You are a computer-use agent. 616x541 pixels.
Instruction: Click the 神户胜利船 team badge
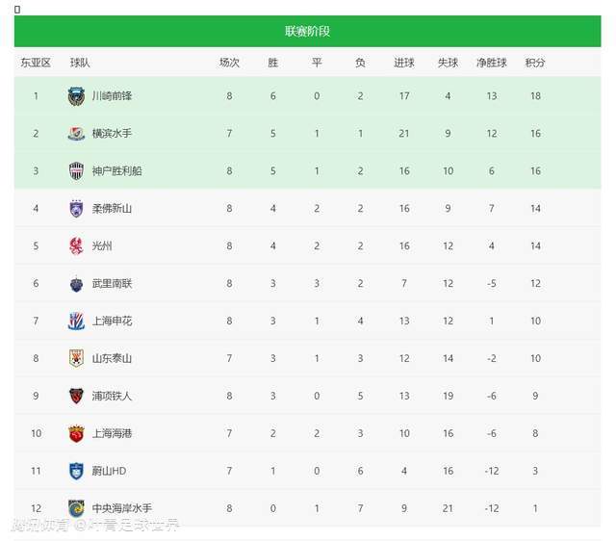[x=76, y=171]
